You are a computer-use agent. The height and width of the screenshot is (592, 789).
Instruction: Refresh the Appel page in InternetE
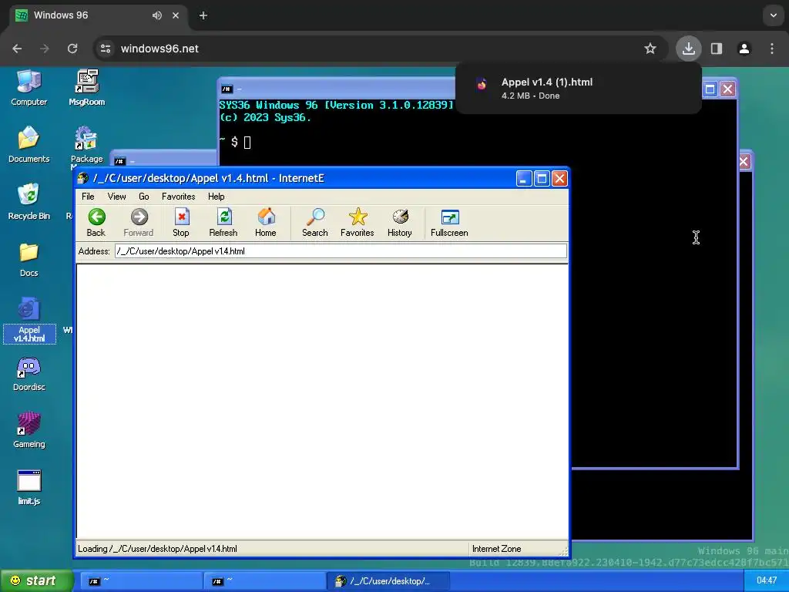click(223, 223)
